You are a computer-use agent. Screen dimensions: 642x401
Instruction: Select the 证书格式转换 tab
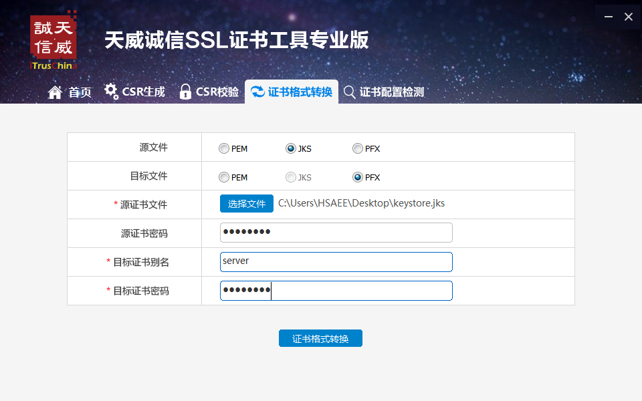pos(292,92)
